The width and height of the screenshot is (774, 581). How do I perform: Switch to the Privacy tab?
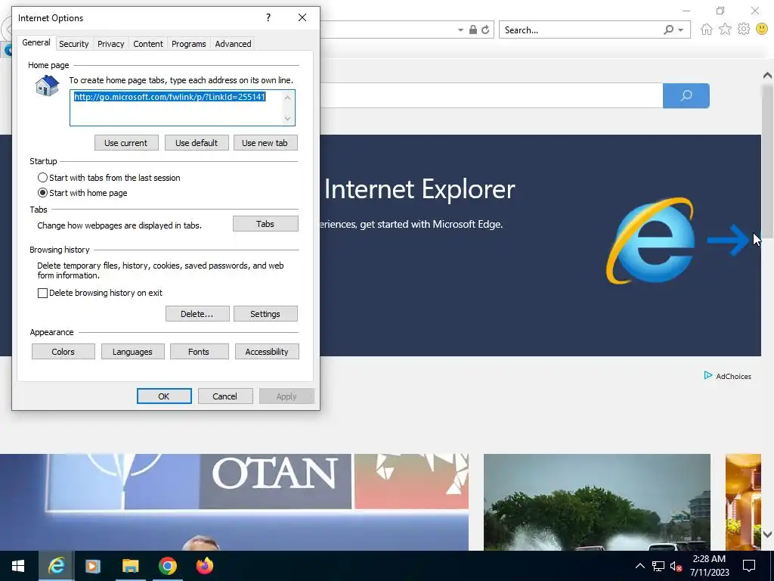(x=110, y=44)
